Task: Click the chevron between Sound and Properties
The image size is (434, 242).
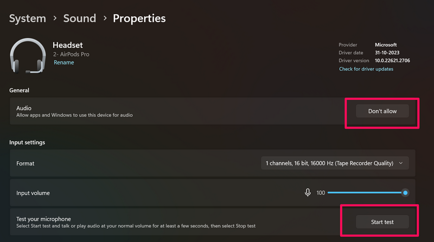Action: (104, 18)
